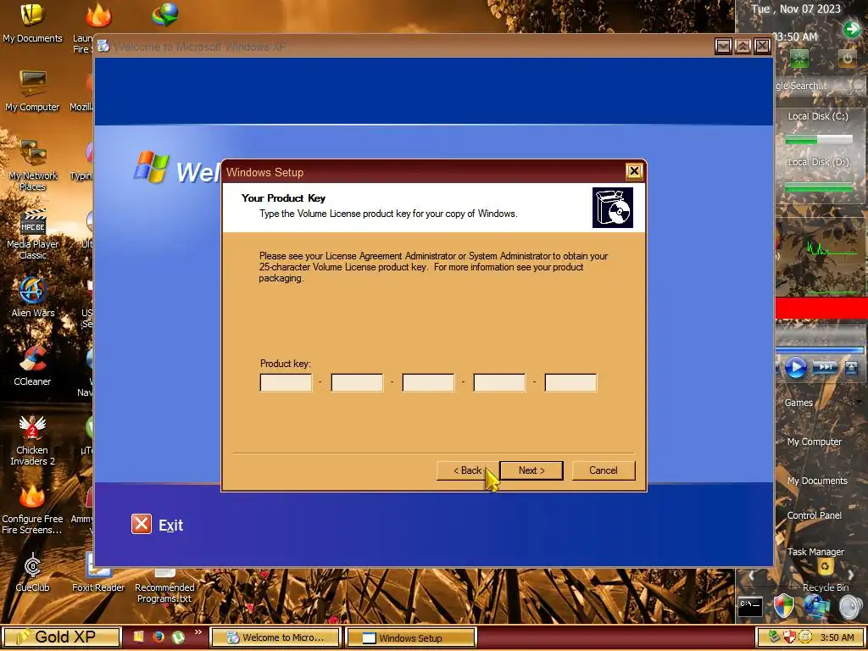The width and height of the screenshot is (868, 651).
Task: Open CCleaner desktop shortcut
Action: coord(33,366)
